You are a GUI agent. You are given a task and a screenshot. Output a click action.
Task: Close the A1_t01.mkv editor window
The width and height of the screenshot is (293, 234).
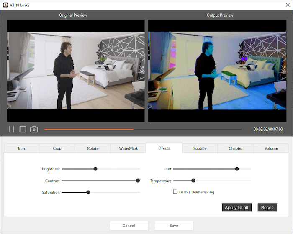(285, 5)
